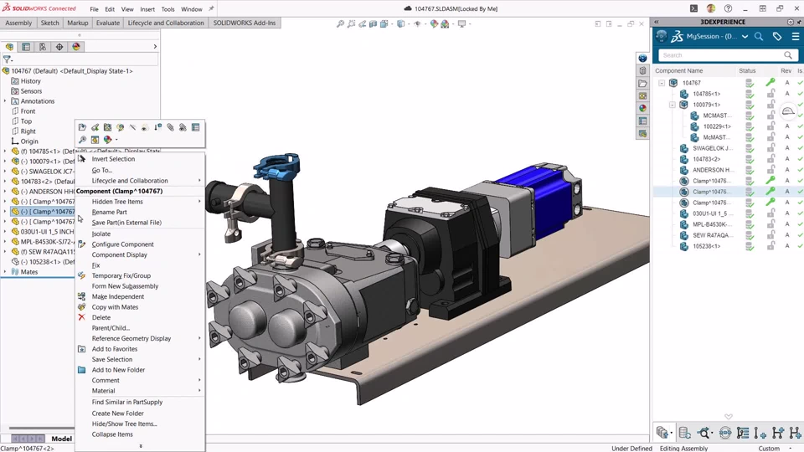
Task: Click the New Revision I-plus icon
Action: pyautogui.click(x=760, y=433)
